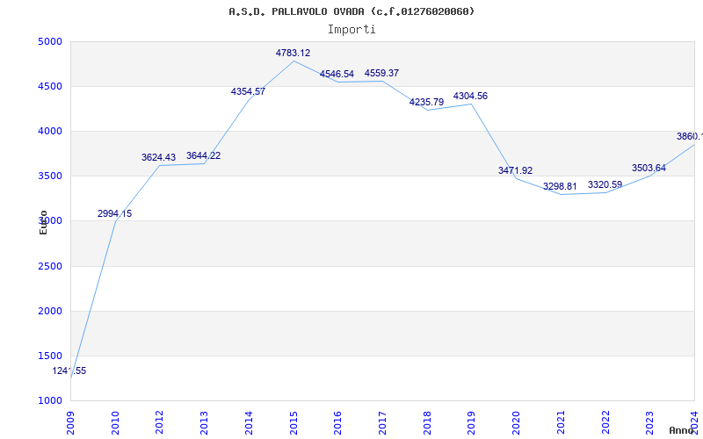The width and height of the screenshot is (703, 439).
Task: Click the 2010 x-axis year label
Action: pyautogui.click(x=115, y=423)
